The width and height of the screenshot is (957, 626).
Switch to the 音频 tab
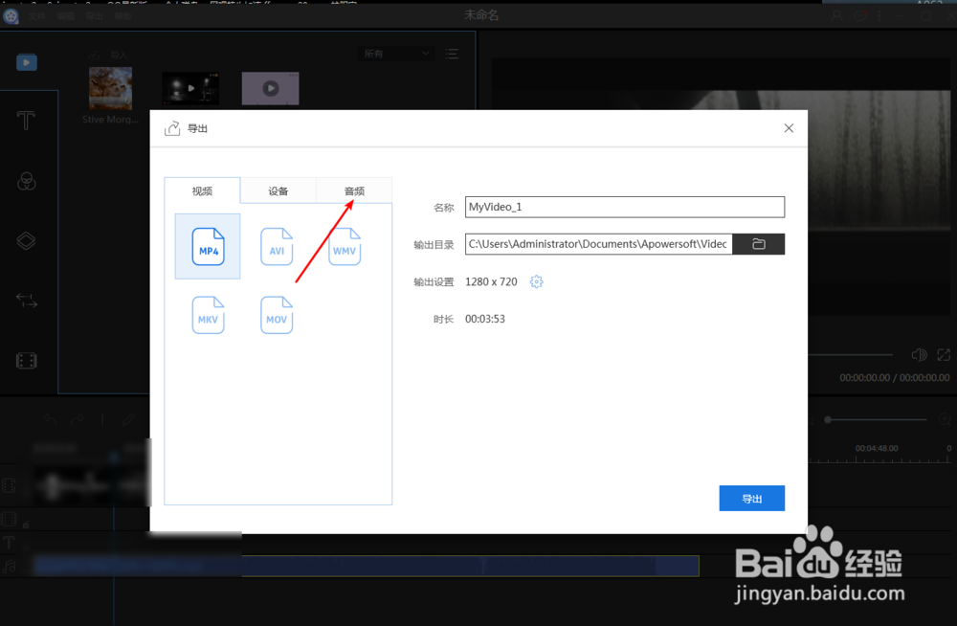pyautogui.click(x=354, y=191)
